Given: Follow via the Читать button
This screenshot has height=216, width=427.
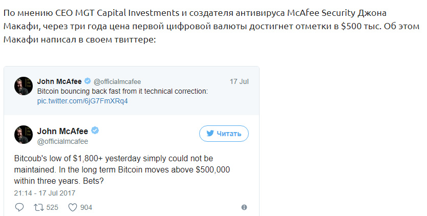Looking at the screenshot, I should pos(224,134).
